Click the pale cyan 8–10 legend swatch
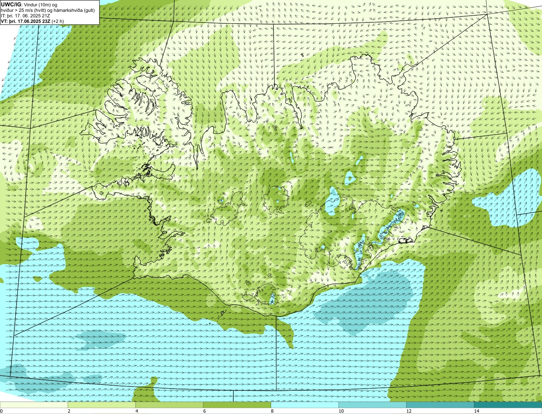 pos(305,405)
